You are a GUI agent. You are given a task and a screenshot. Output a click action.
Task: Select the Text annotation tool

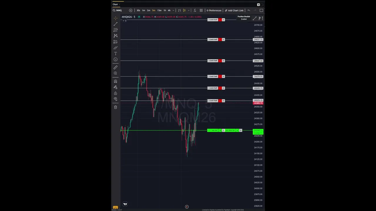coord(115,54)
